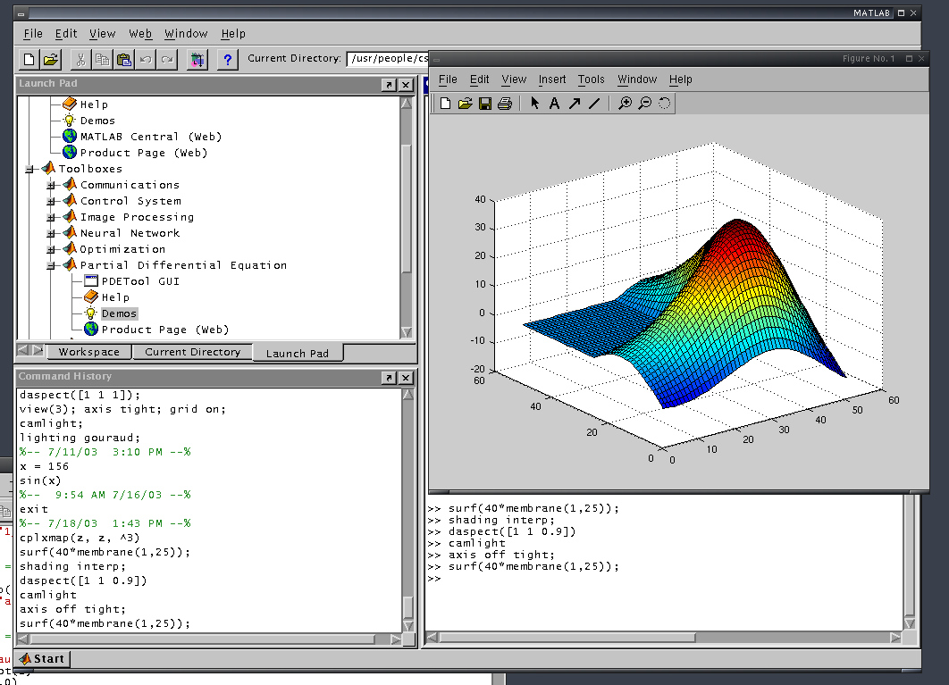The width and height of the screenshot is (949, 685).
Task: Expand the Control System toolbox node
Action: pos(51,202)
